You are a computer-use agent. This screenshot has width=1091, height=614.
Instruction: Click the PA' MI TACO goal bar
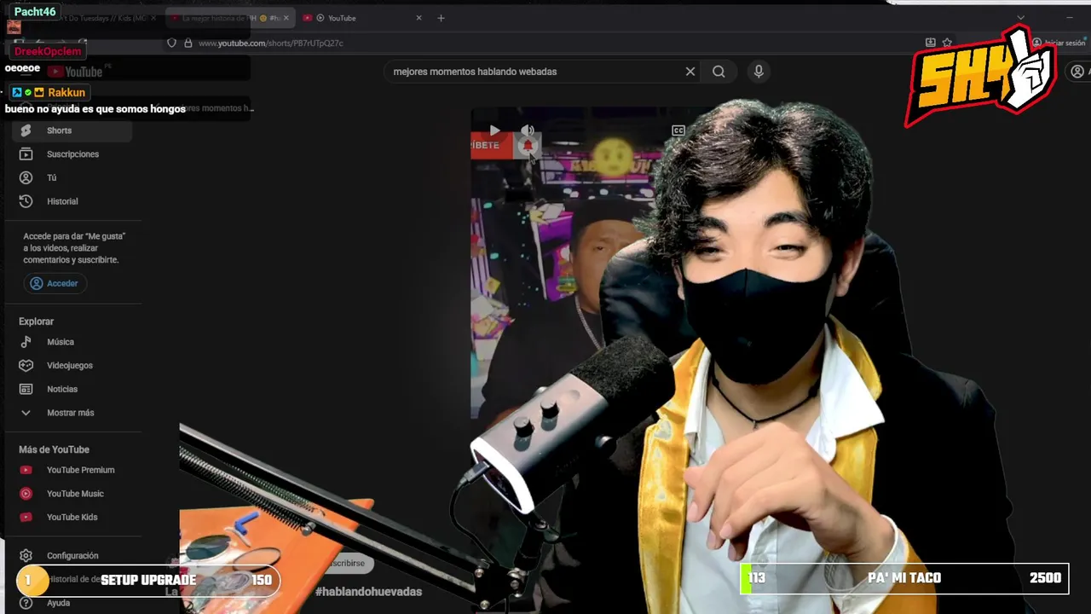(x=904, y=578)
